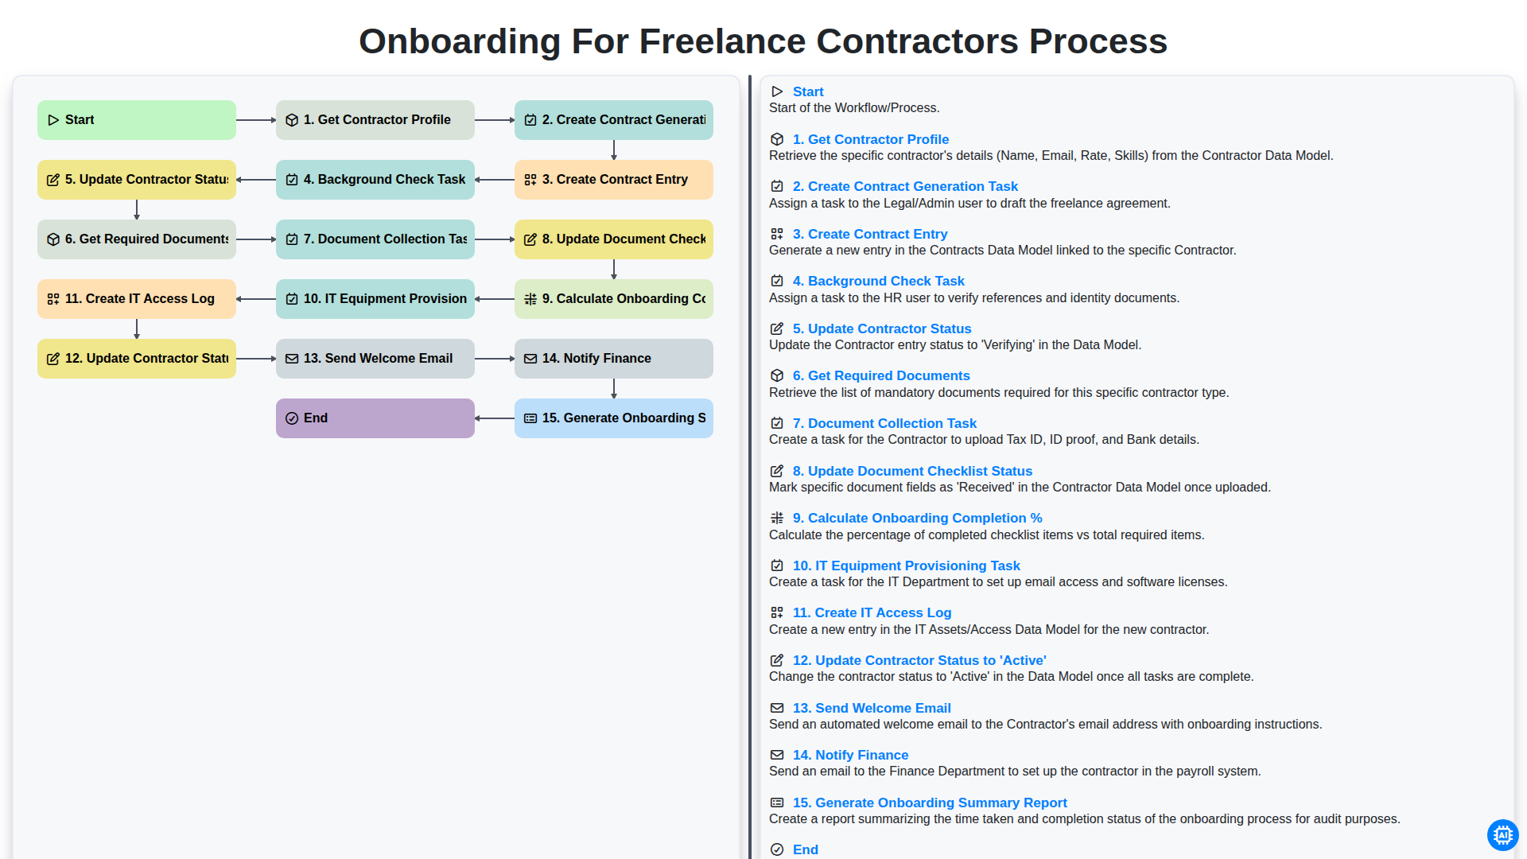Image resolution: width=1527 pixels, height=859 pixels.
Task: Click the AI assistant chip icon
Action: pos(1502,835)
